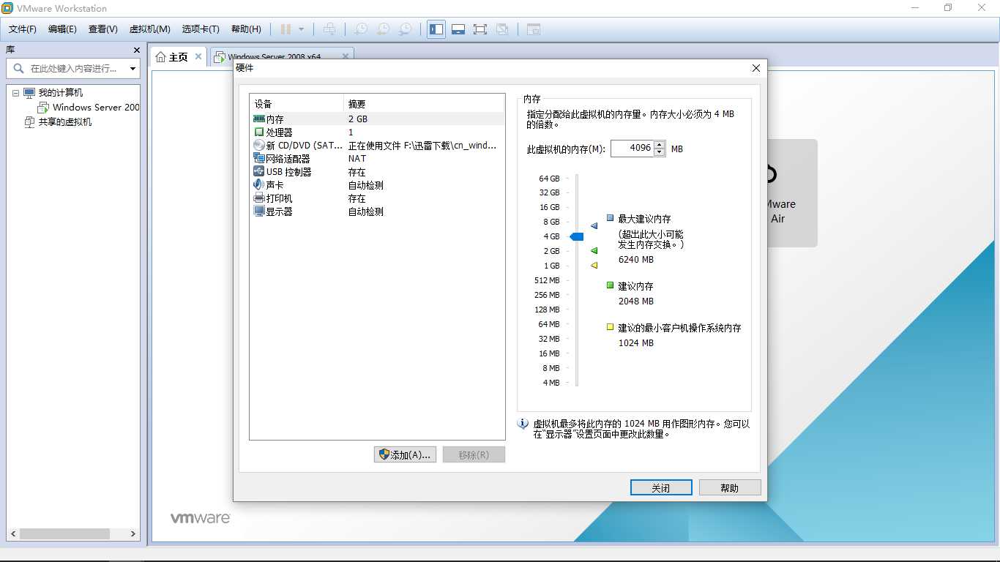
Task: Open the snapshot manager toolbar icon
Action: click(x=405, y=29)
